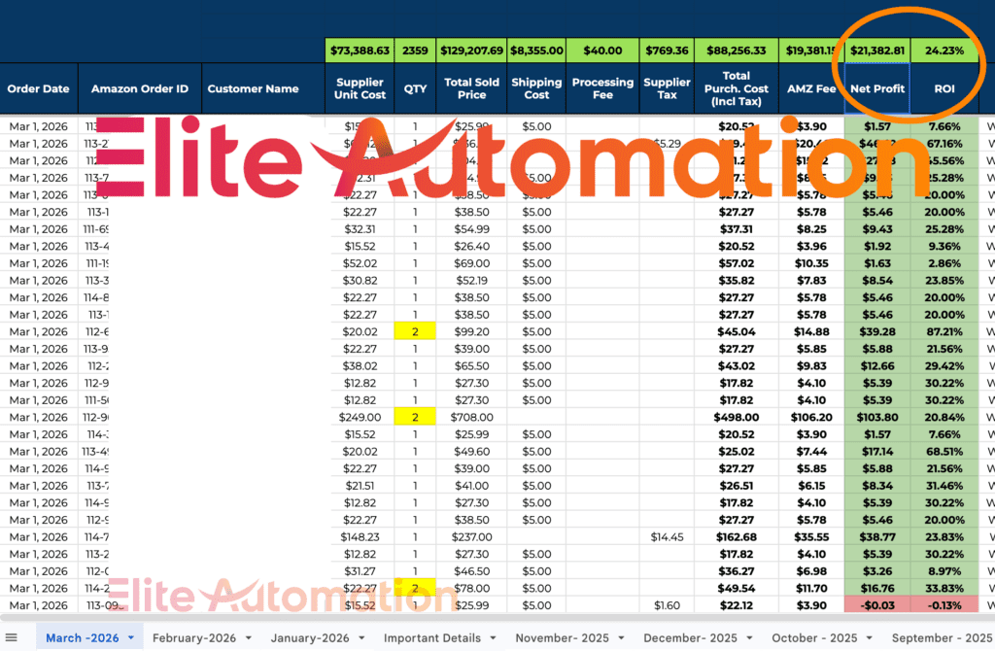995x651 pixels.
Task: Click the 2359 QTY total cell
Action: pos(415,50)
